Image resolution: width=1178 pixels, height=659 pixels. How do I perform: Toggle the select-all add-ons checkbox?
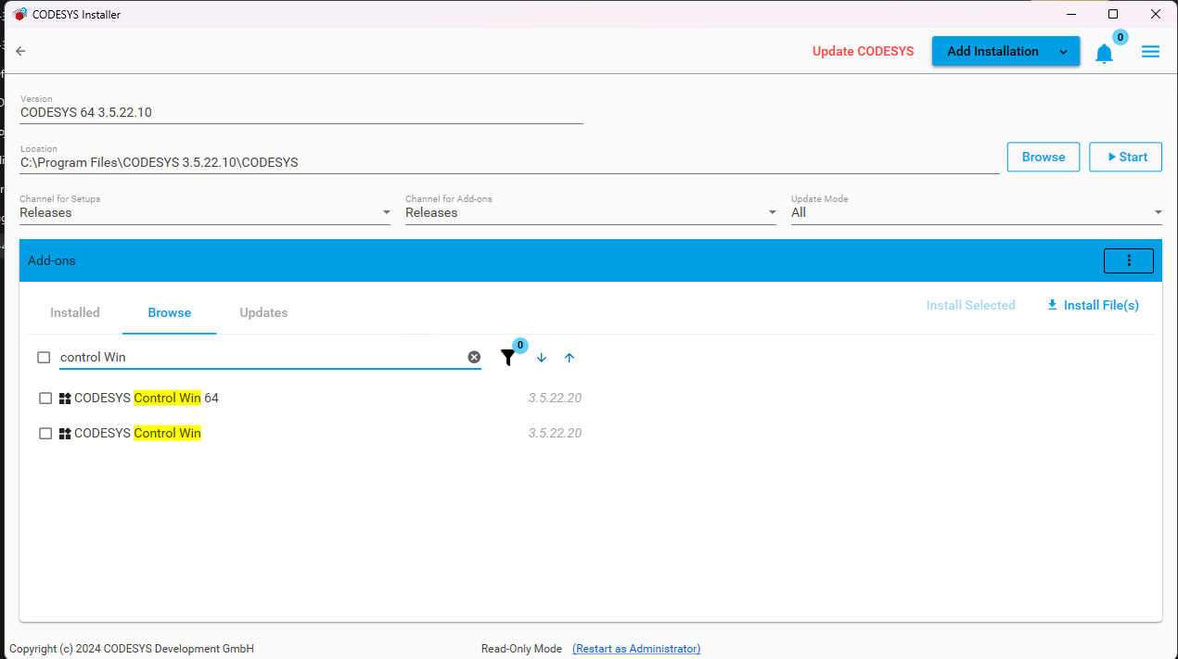click(44, 357)
